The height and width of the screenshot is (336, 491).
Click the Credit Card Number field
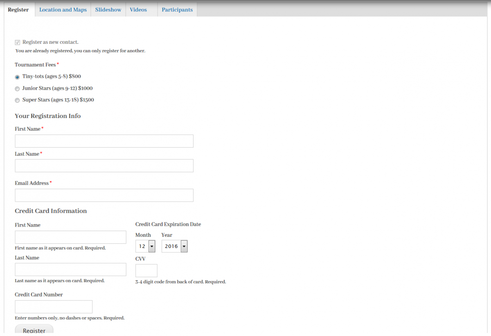pos(54,306)
